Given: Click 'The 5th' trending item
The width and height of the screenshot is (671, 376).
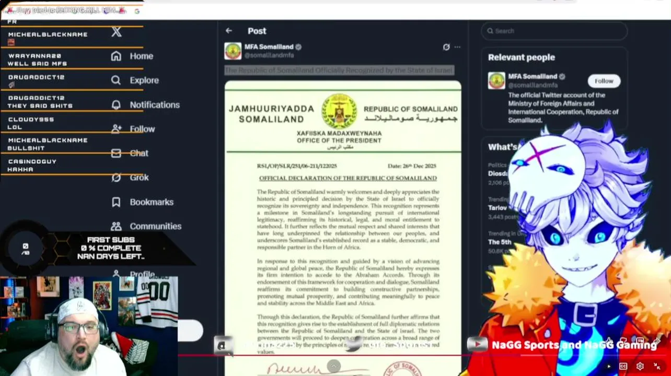Looking at the screenshot, I should pyautogui.click(x=500, y=242).
